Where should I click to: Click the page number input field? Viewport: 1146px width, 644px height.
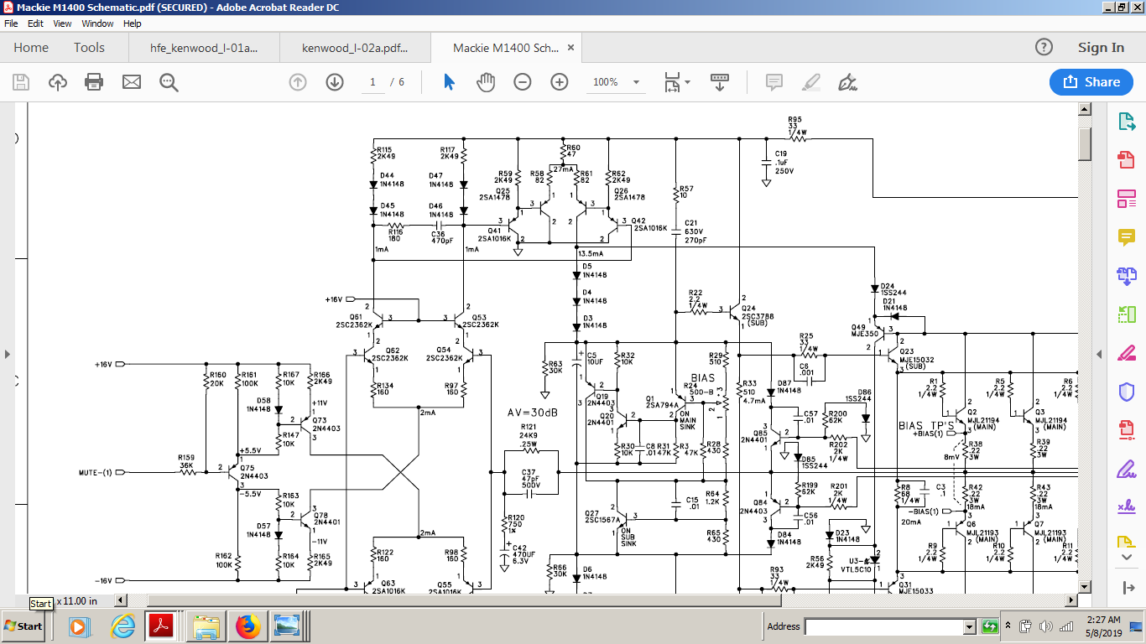[373, 82]
